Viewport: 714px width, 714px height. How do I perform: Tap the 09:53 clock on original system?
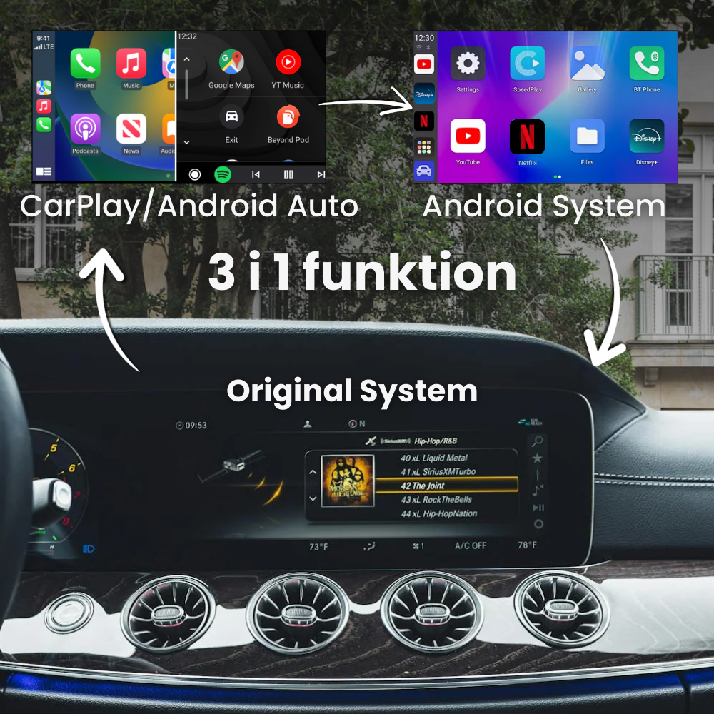coord(191,426)
